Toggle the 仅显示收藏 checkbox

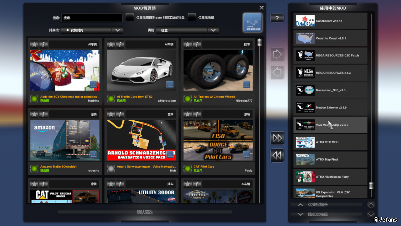(x=192, y=18)
